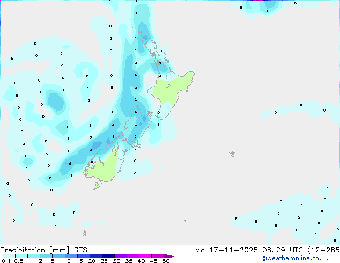The height and width of the screenshot is (263, 340).
Task: Click the legend label '50'
Action: pos(166,261)
